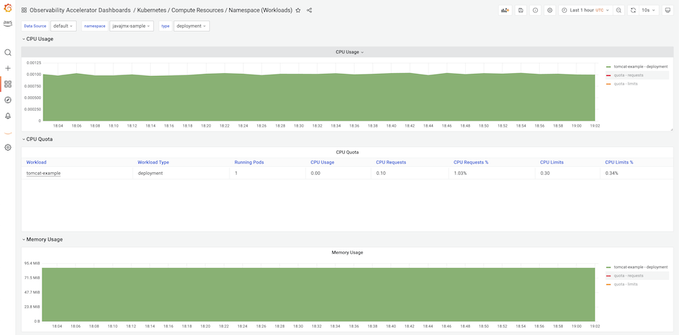Cycle view mode monitor icon

(x=667, y=10)
